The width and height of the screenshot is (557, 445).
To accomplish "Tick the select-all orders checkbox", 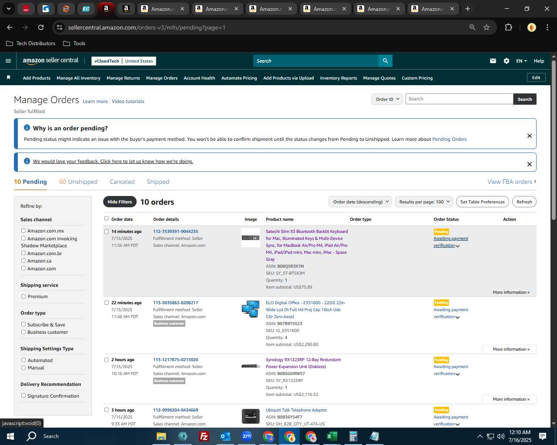I will pyautogui.click(x=106, y=219).
